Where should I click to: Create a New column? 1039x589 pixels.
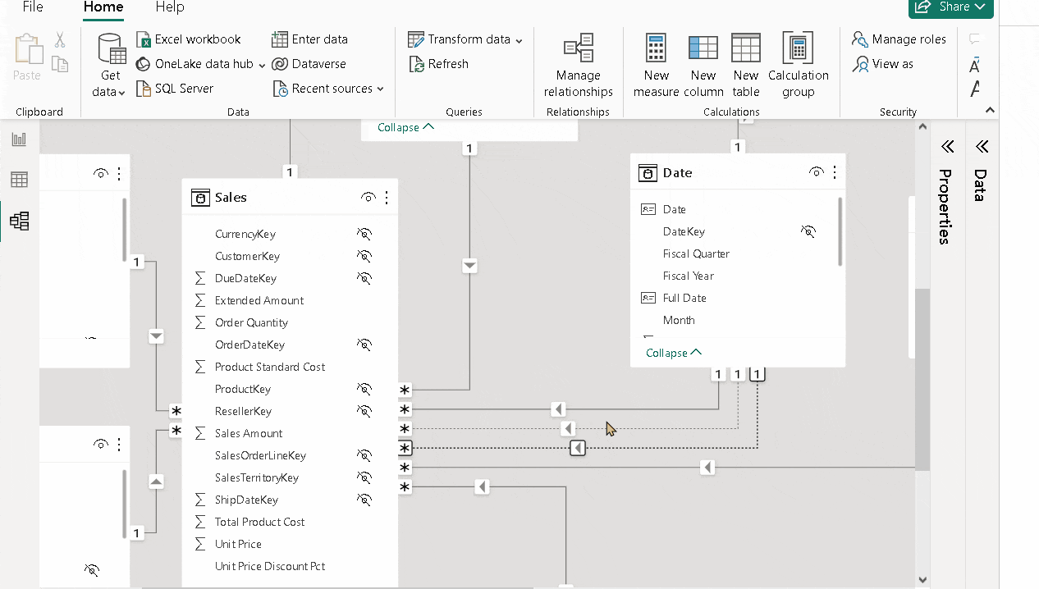[x=703, y=66]
